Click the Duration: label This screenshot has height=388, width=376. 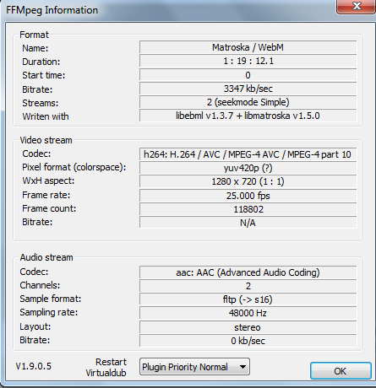click(41, 62)
